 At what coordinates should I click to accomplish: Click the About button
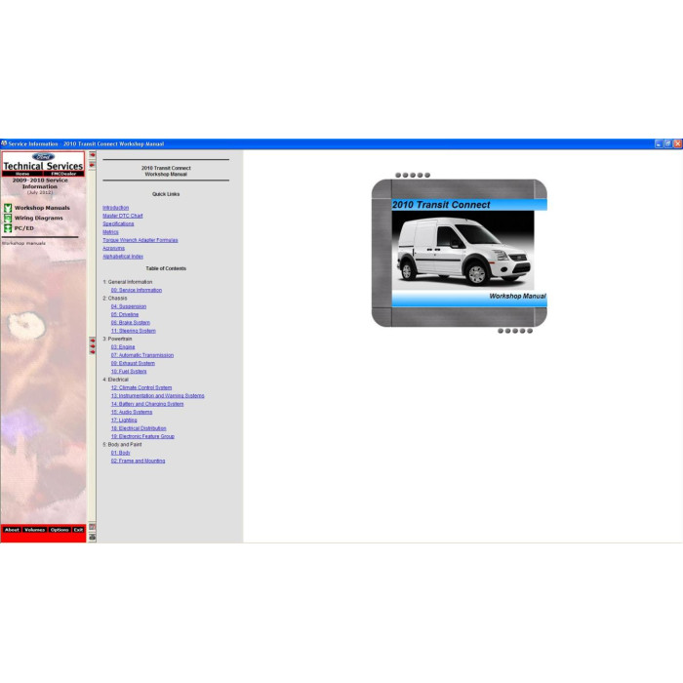click(x=12, y=530)
